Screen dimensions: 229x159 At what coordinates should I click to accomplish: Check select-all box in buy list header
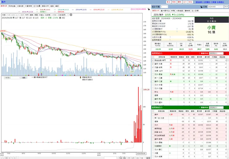pyautogui.click(x=153, y=57)
